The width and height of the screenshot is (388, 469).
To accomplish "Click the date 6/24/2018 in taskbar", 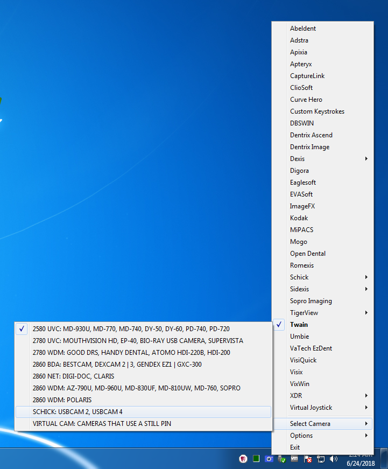I will (361, 463).
